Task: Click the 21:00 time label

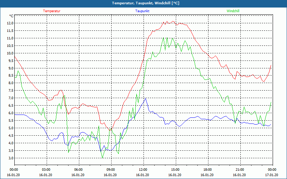Action: 240,170
